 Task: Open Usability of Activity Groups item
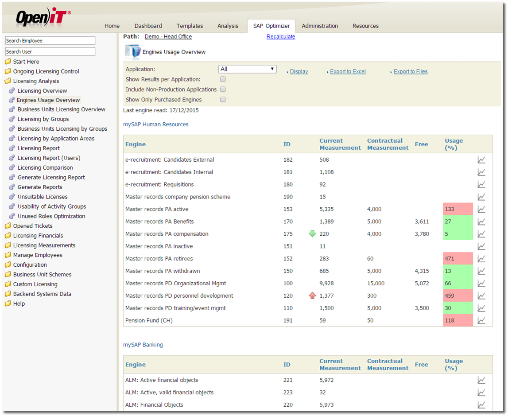tap(52, 206)
